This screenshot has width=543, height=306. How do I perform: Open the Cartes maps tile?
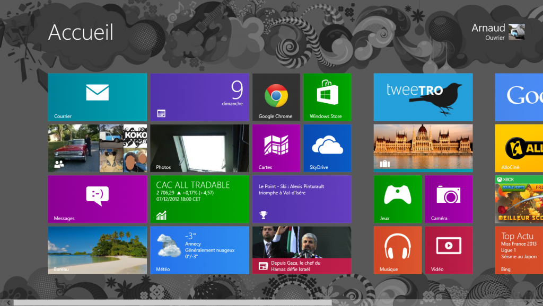coord(276,148)
